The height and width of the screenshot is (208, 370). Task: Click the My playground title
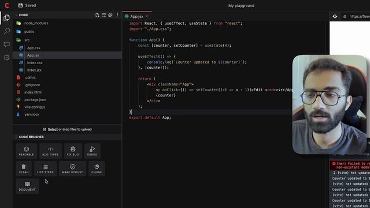[x=241, y=5]
